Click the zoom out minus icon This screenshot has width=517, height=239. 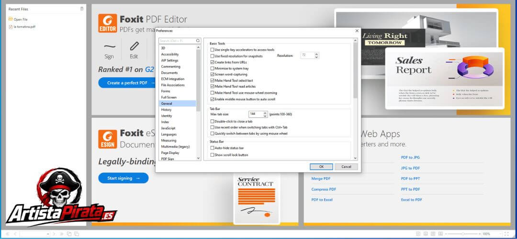446,234
